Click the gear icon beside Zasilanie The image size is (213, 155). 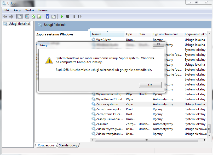[x=94, y=124]
